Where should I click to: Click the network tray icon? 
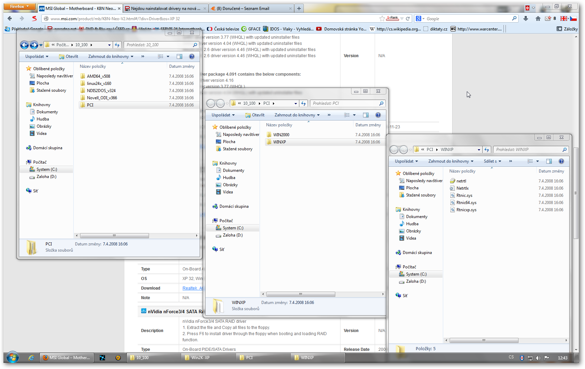click(530, 358)
